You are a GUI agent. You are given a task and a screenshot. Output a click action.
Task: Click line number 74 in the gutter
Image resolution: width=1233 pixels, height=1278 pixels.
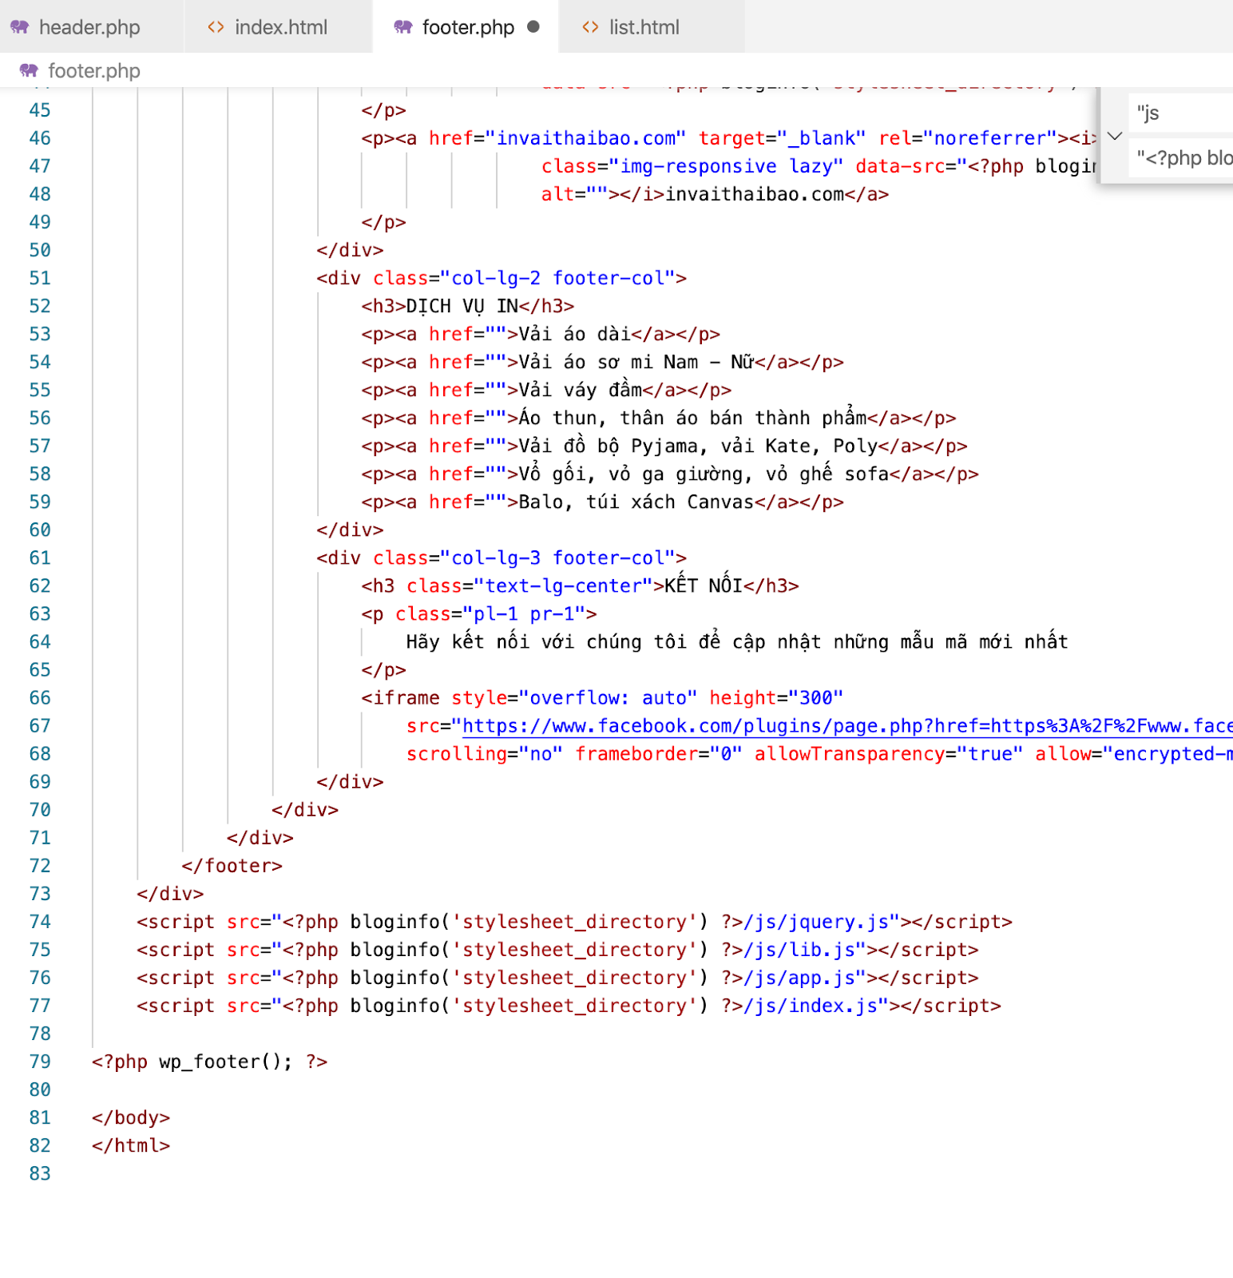click(40, 921)
